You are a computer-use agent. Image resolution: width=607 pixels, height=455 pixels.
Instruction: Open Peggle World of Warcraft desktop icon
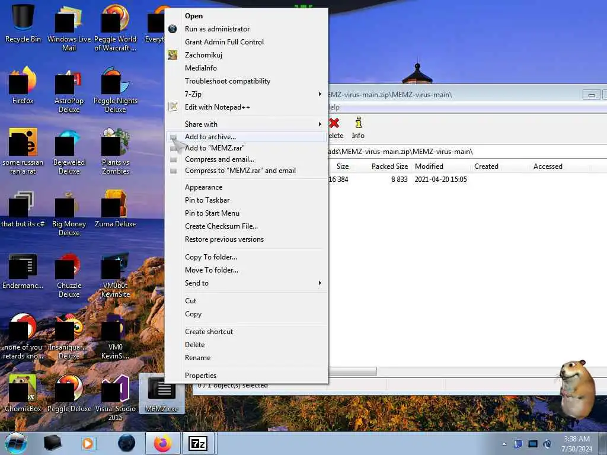point(116,28)
